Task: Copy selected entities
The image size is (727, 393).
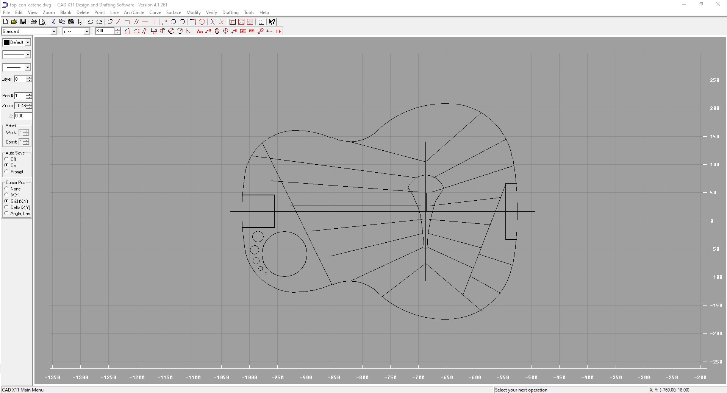Action: 62,22
